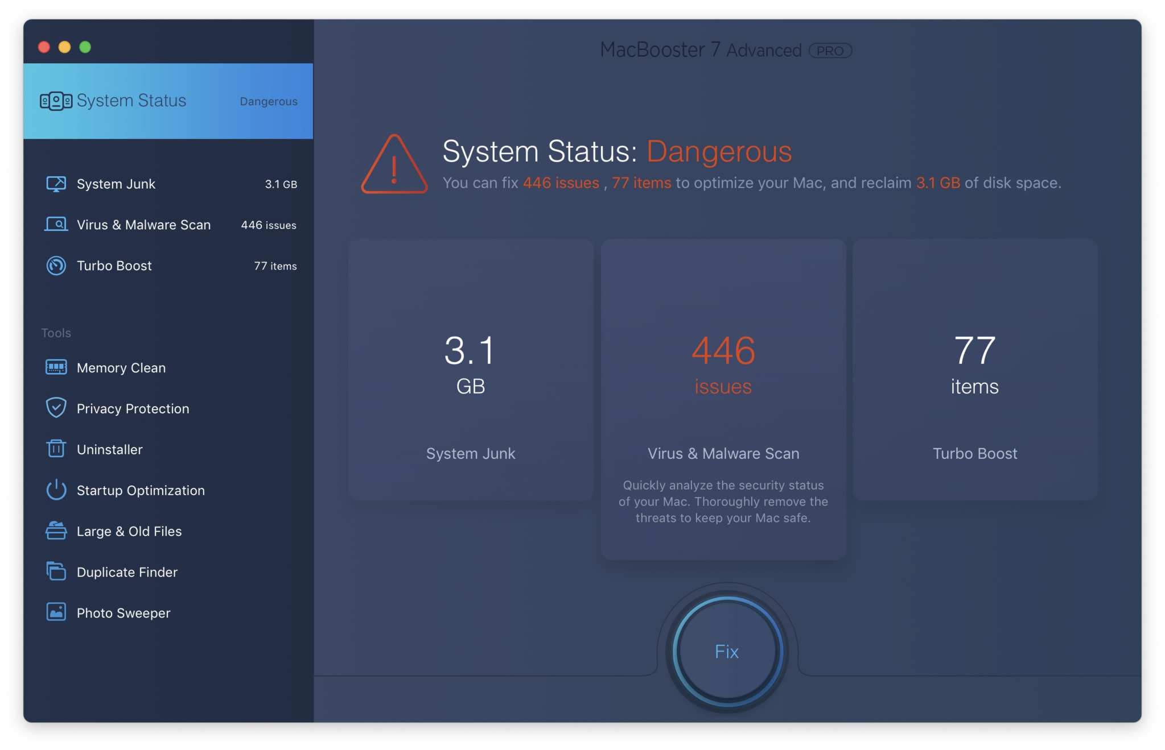Open Virus & Malware Scan sidebar entry
The image size is (1165, 750).
(x=143, y=225)
